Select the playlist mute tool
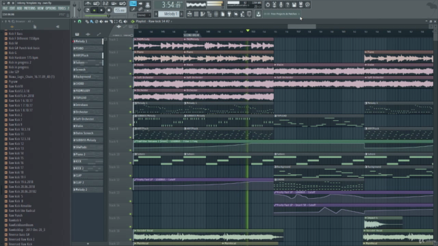This screenshot has height=246, width=438. coord(101,21)
